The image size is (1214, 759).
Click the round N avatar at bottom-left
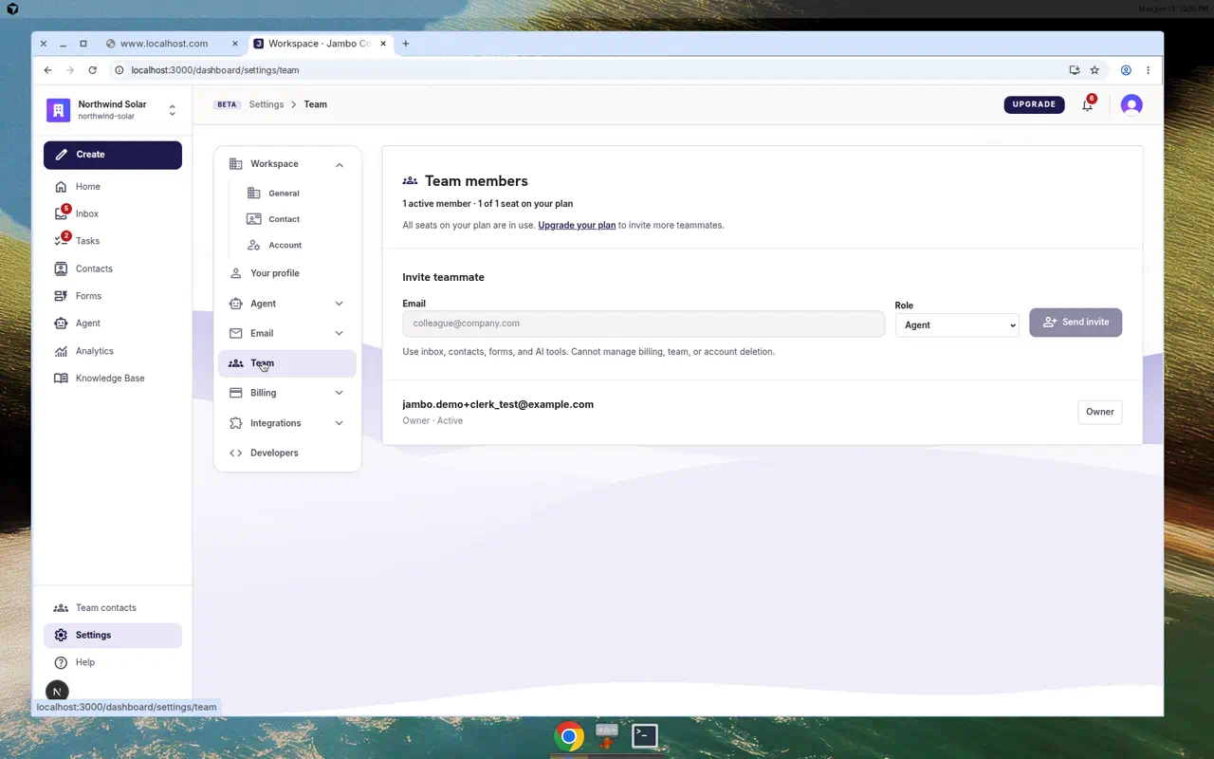point(57,692)
